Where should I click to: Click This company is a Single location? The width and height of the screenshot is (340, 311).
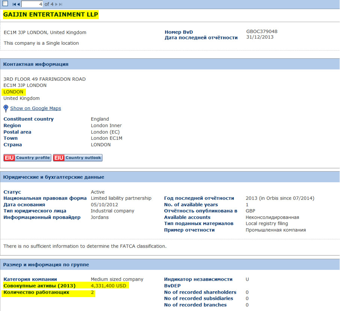(41, 43)
